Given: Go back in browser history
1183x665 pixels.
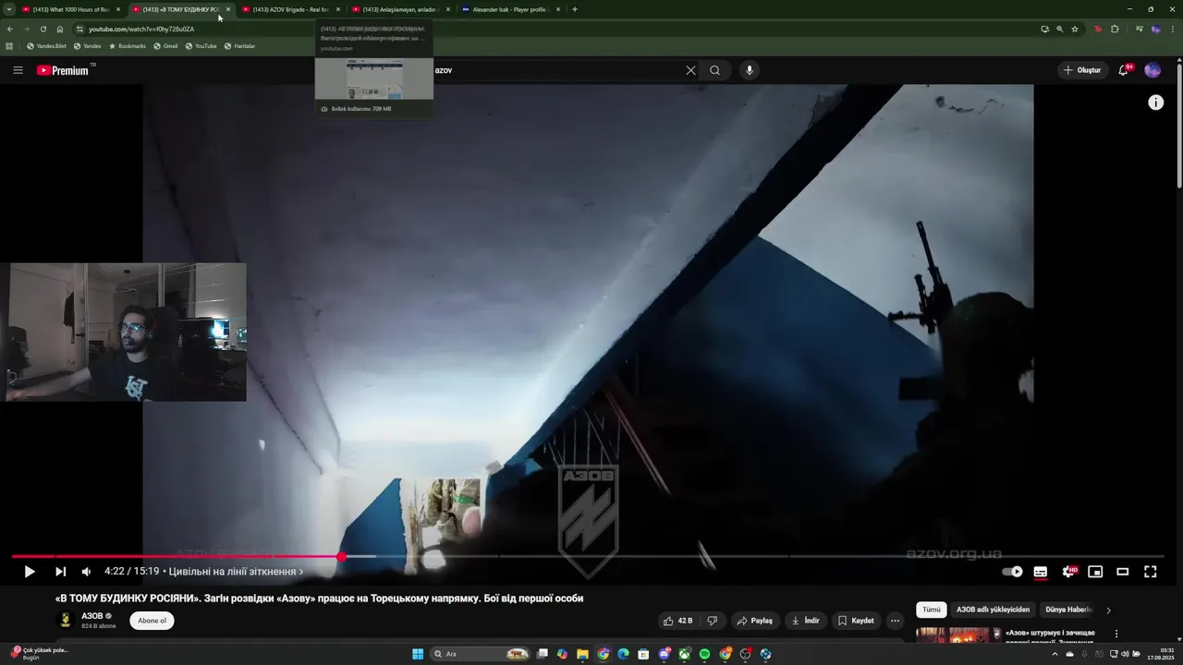Looking at the screenshot, I should coord(10,29).
